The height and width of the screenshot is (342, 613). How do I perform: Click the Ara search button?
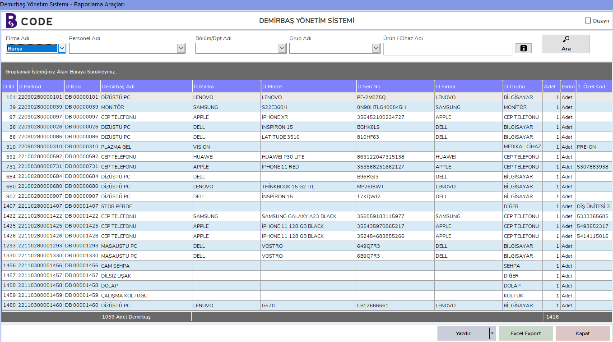pyautogui.click(x=566, y=44)
